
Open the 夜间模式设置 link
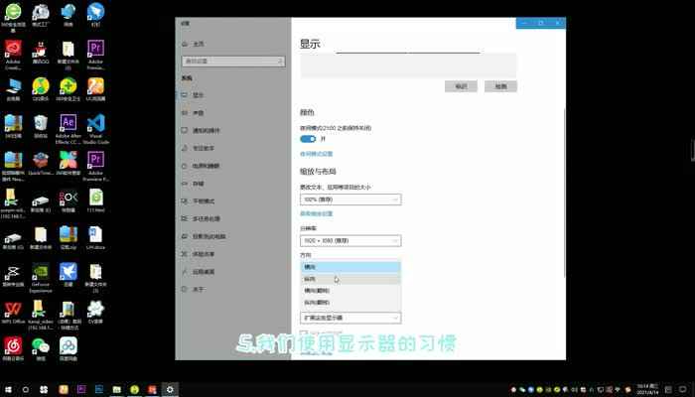[317, 154]
